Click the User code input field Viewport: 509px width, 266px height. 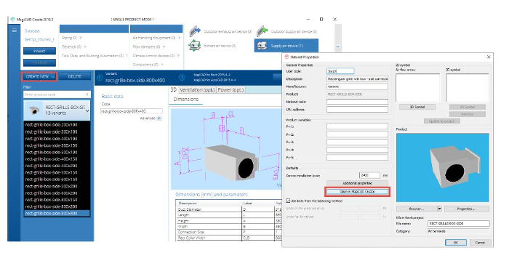click(340, 71)
